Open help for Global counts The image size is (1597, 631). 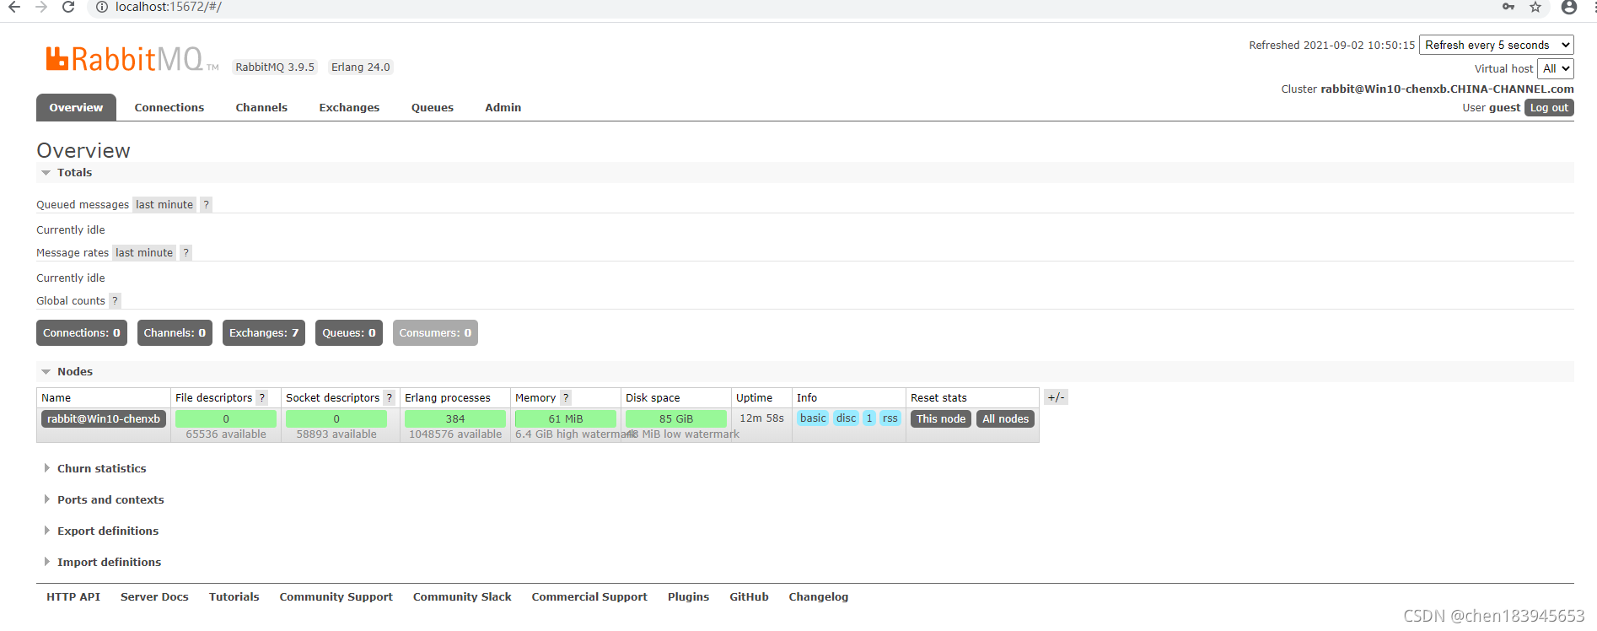tap(115, 300)
